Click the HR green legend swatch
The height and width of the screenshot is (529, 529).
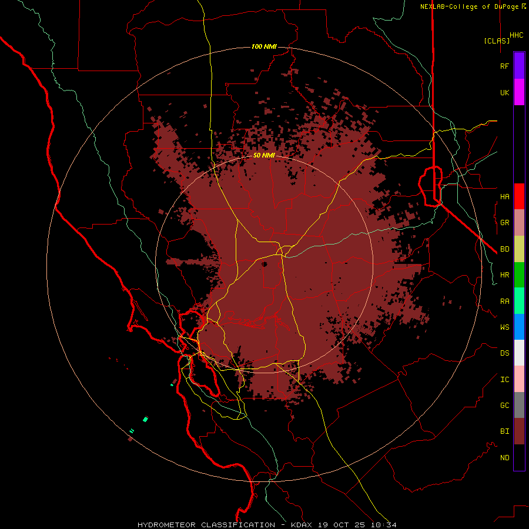pos(519,275)
